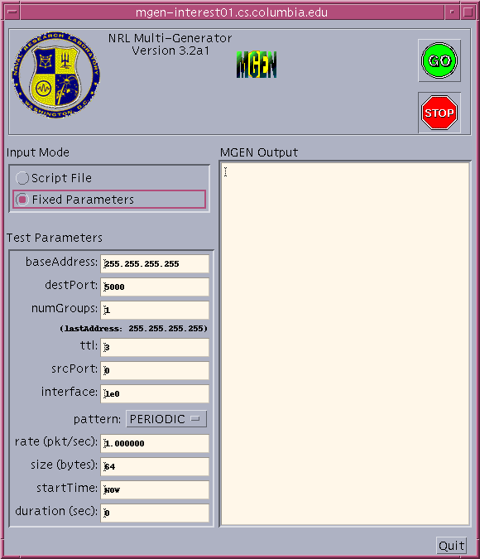Click the 'Test Parameters' heading

(x=55, y=238)
